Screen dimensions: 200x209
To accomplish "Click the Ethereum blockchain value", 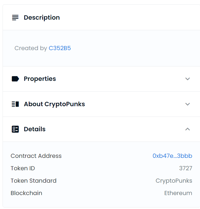I will click(x=178, y=193).
